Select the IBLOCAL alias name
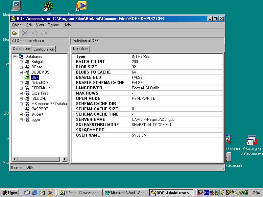This screenshot has height=197, width=263. [39, 98]
